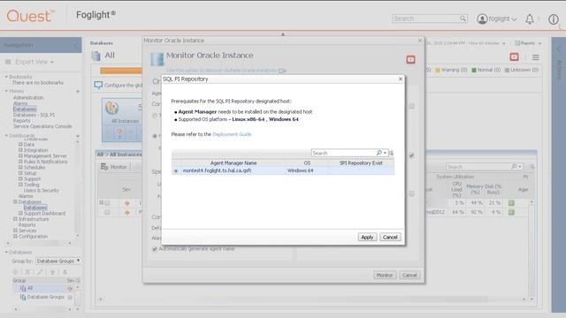This screenshot has width=566, height=318.
Task: Open Service Operations Console
Action: [42, 126]
